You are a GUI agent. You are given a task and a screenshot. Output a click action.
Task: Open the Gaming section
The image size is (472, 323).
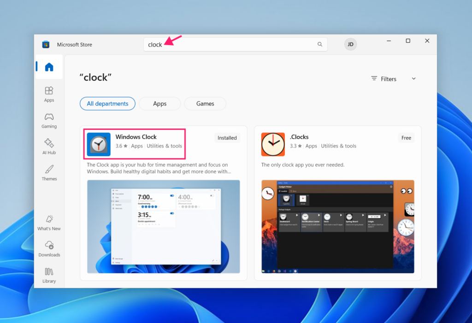(49, 121)
